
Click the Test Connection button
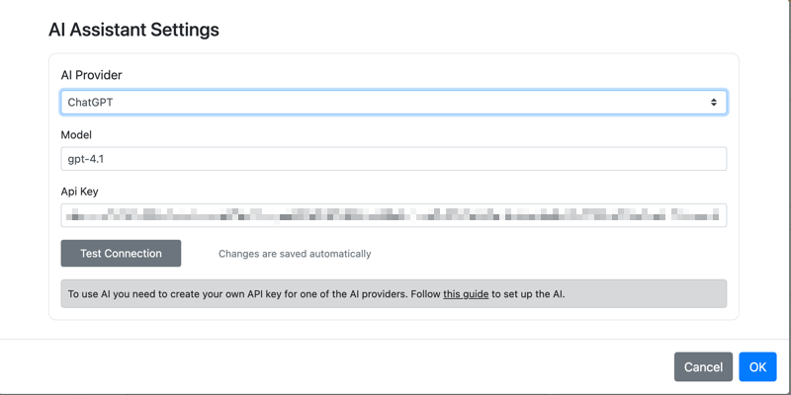(x=121, y=254)
